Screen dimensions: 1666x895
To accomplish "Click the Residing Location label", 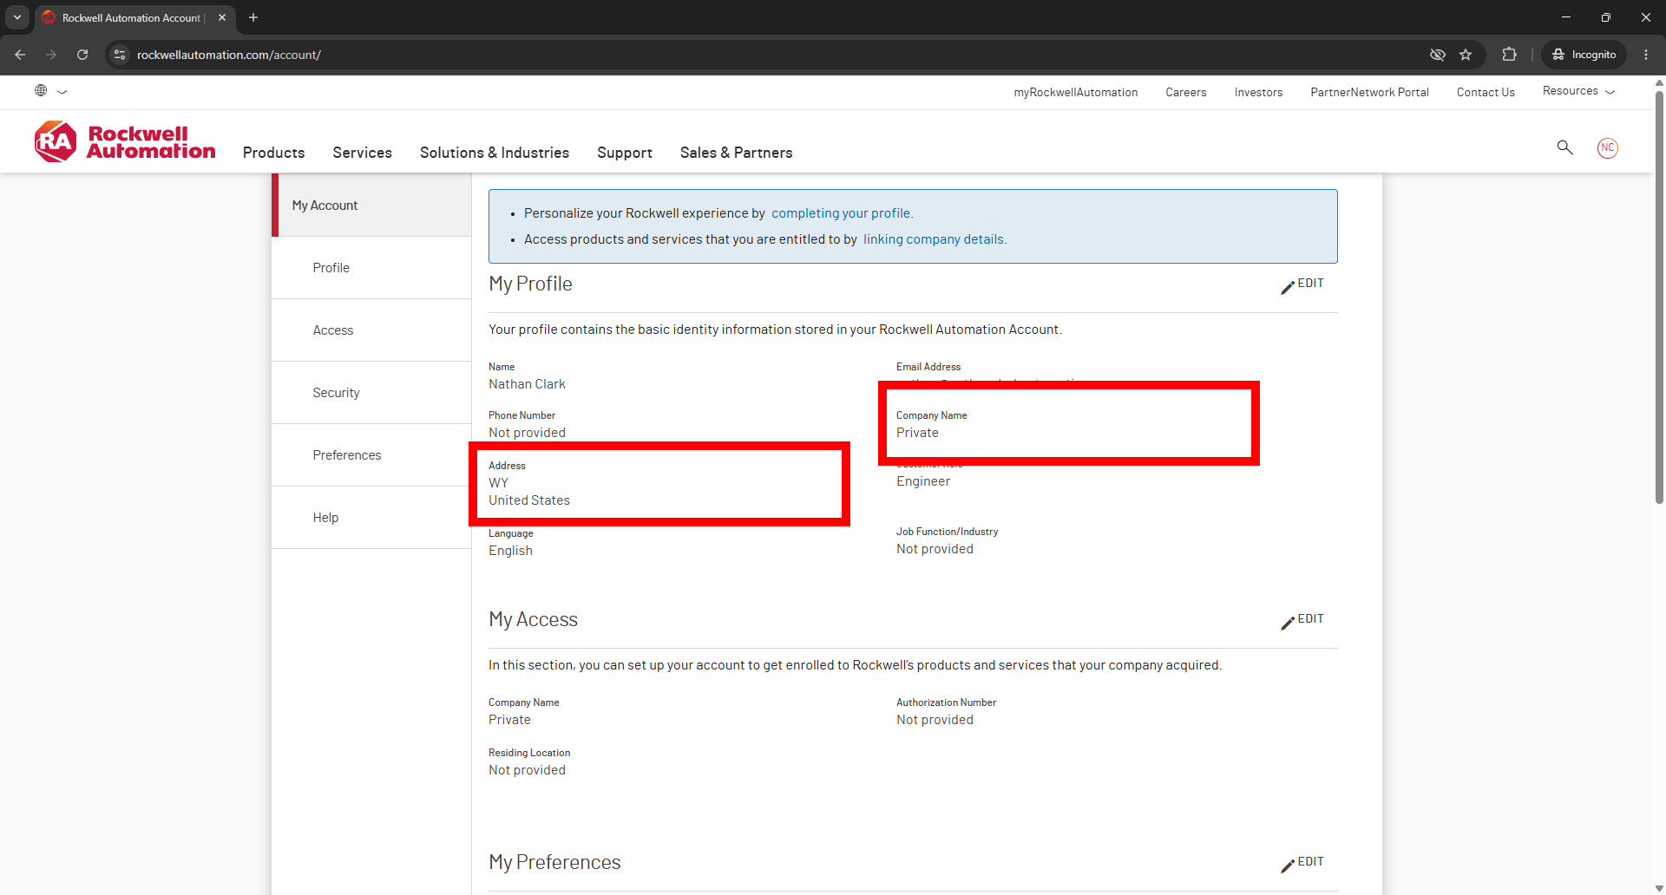I will click(x=529, y=753).
